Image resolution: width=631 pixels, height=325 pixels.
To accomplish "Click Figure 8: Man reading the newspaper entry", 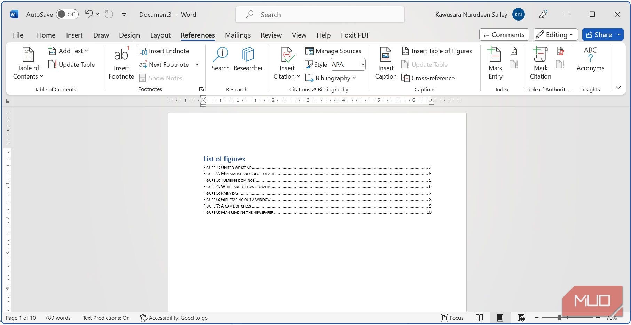I will 317,212.
